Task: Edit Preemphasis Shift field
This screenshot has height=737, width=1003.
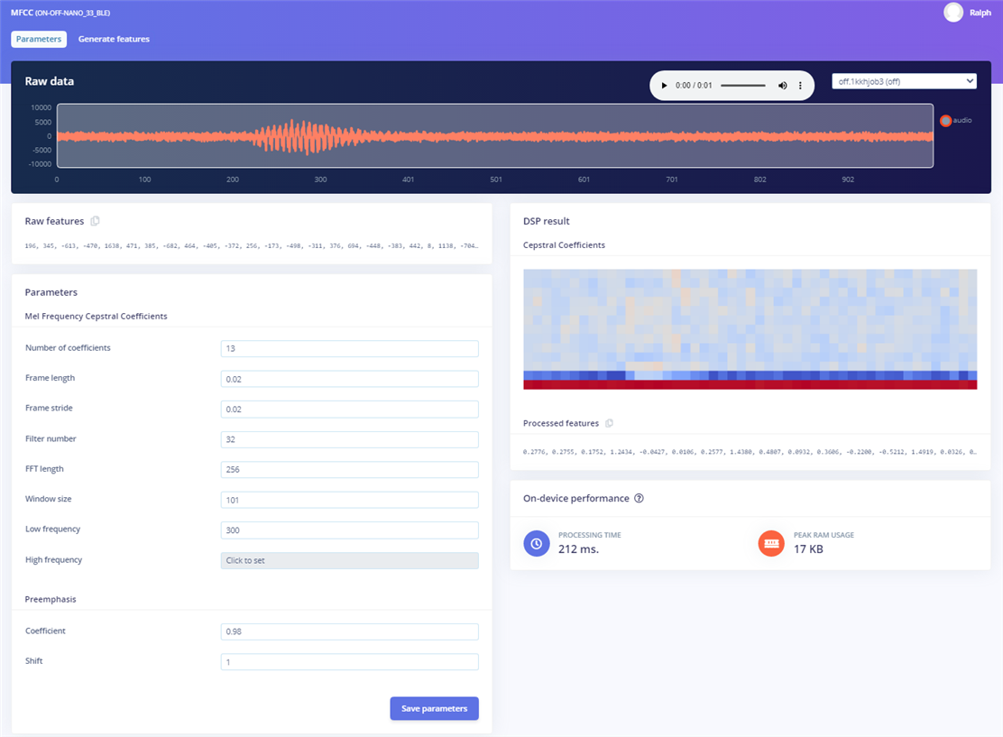Action: pos(349,661)
